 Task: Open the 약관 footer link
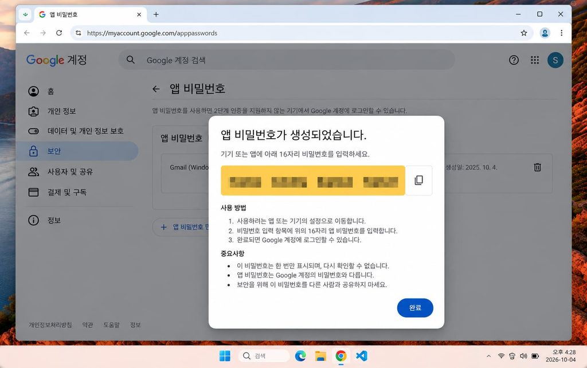coord(88,324)
